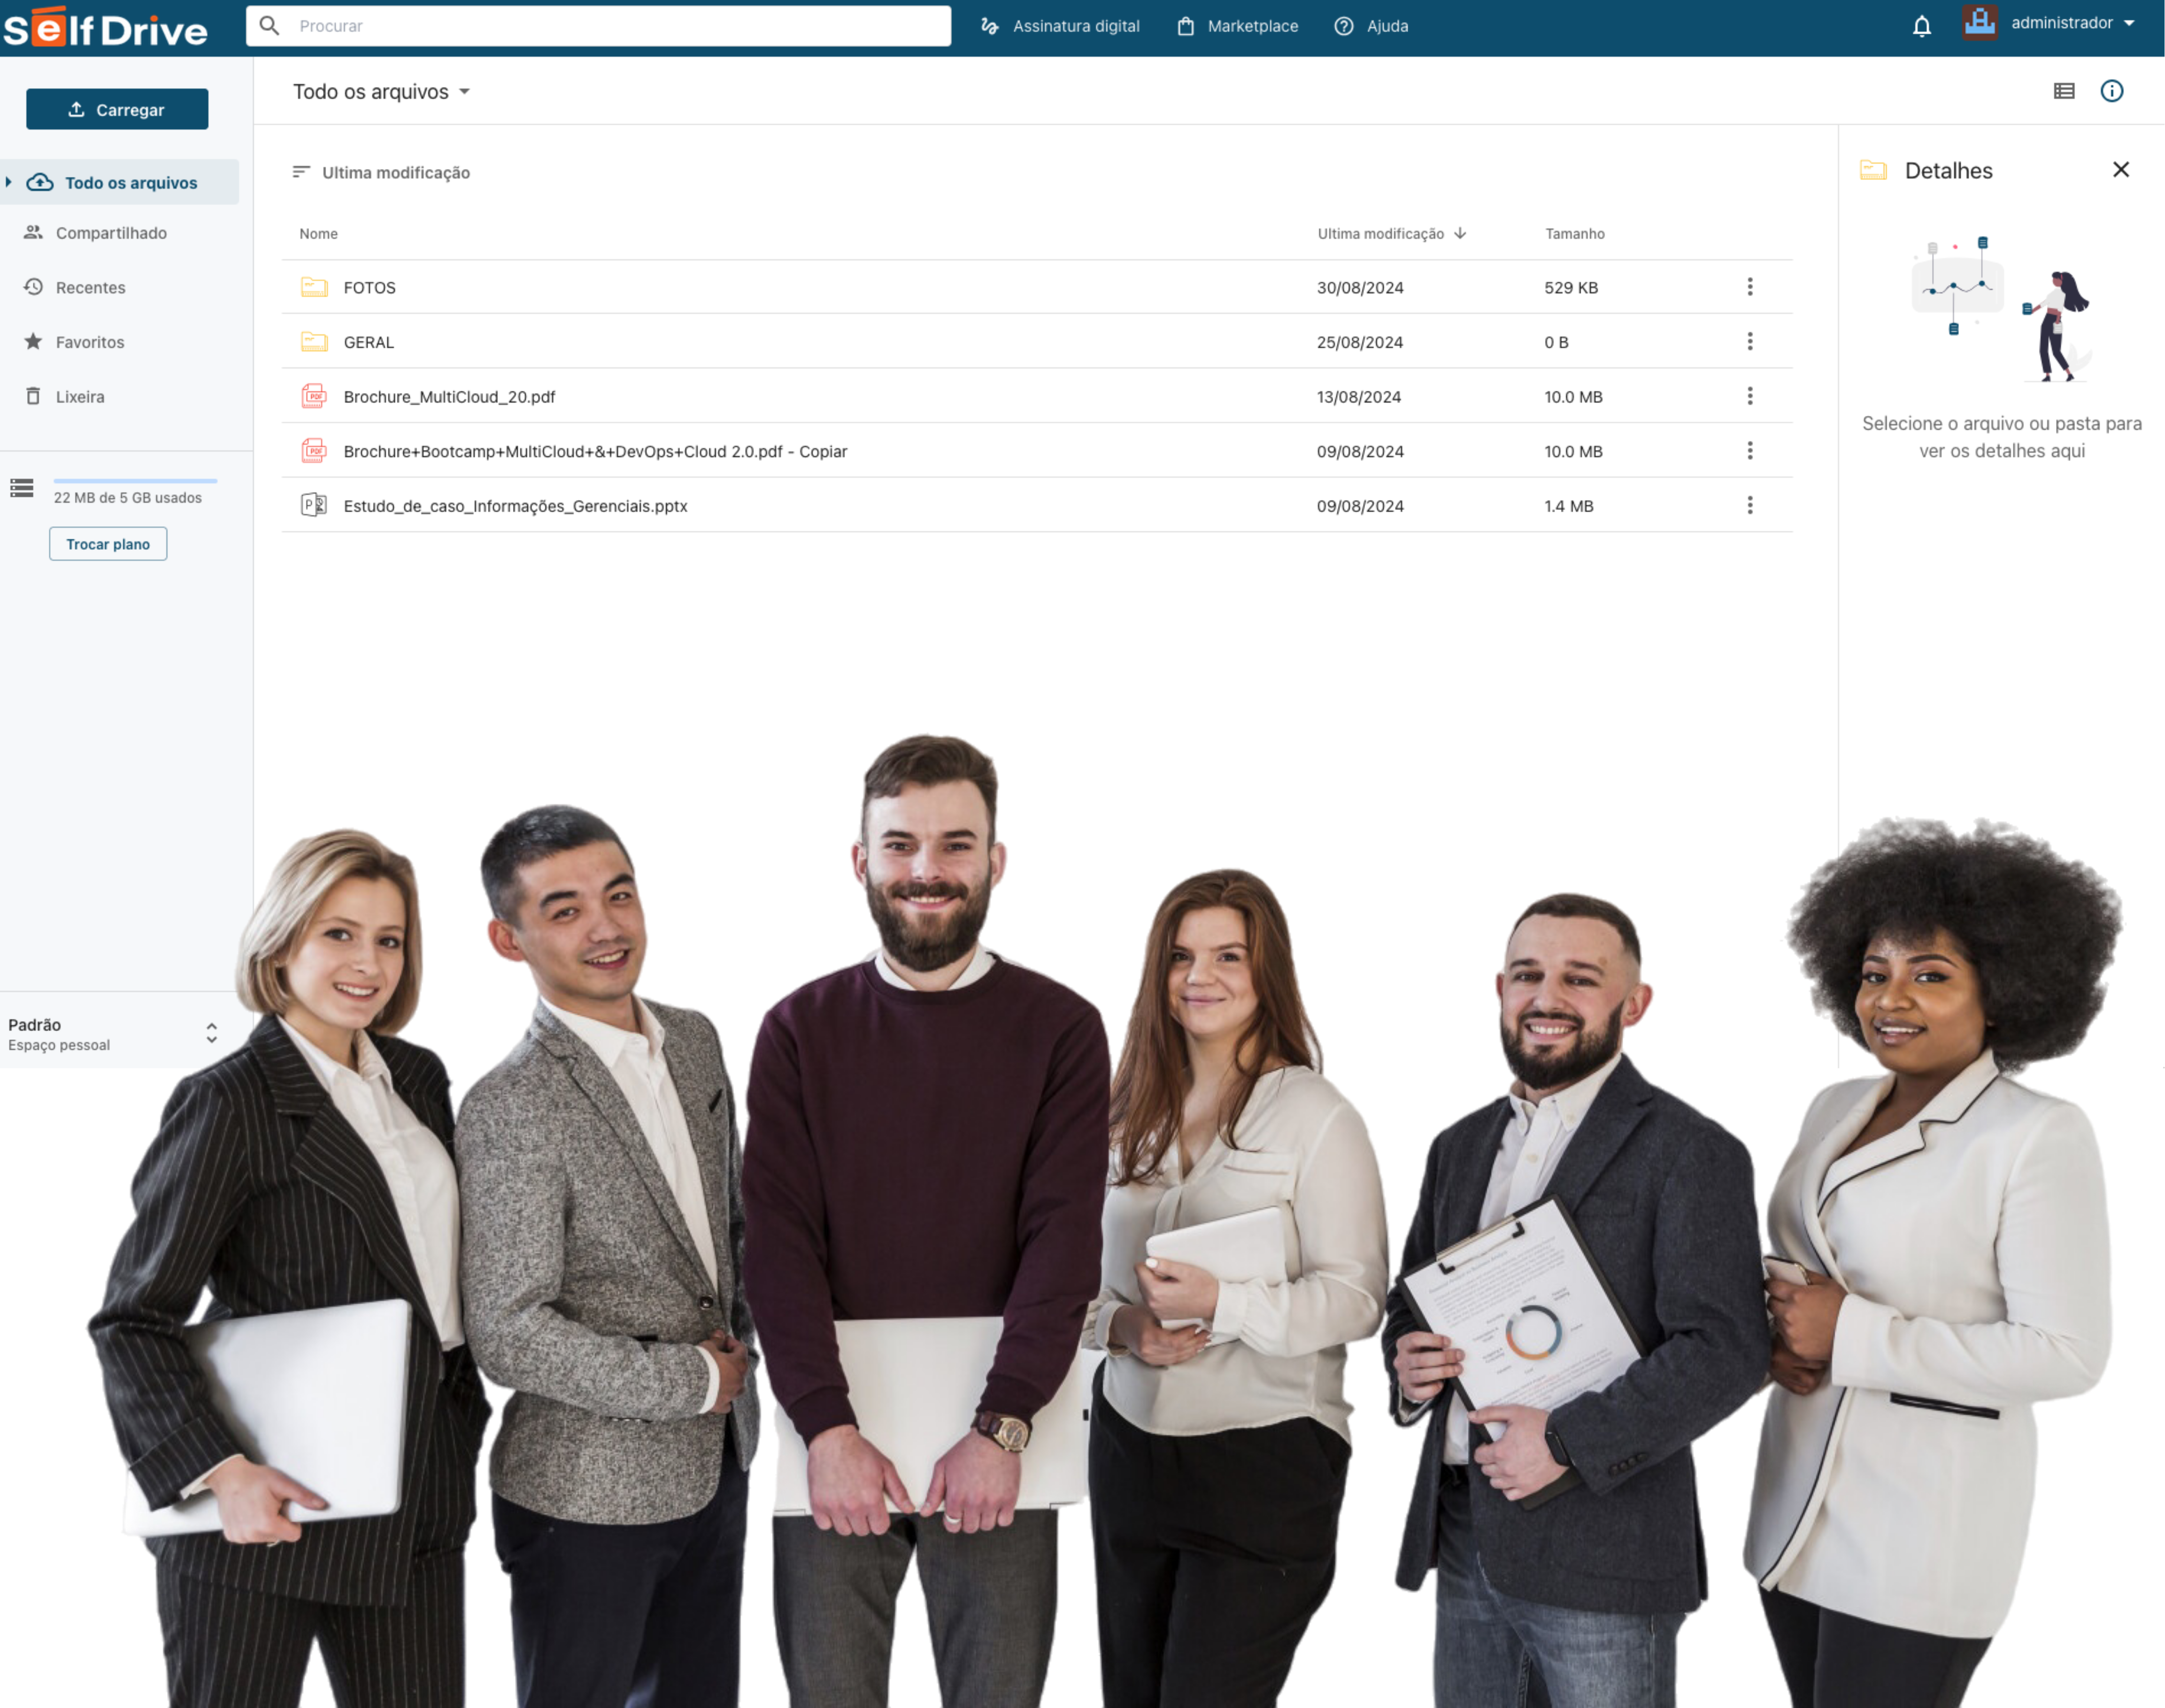Click the GERAL folder to open it

pyautogui.click(x=369, y=341)
